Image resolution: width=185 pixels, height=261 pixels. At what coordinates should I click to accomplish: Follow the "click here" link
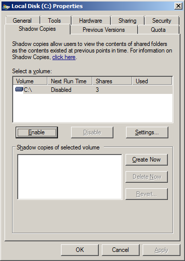[64, 57]
